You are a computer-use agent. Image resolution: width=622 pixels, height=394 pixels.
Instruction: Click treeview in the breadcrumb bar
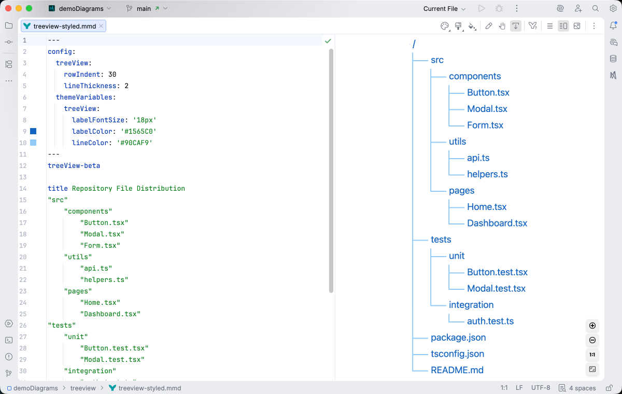(83, 388)
